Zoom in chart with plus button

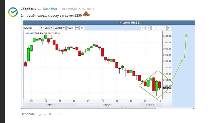[x=159, y=28]
